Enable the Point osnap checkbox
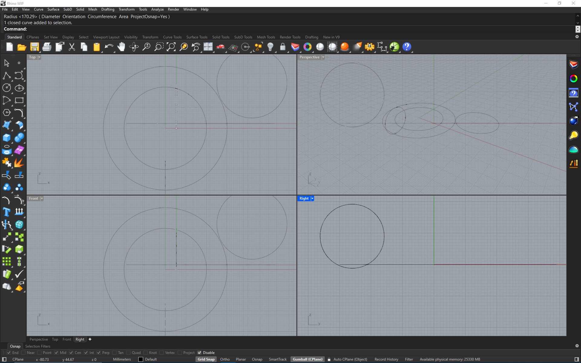Screen dimensions: 581x363 pos(39,353)
